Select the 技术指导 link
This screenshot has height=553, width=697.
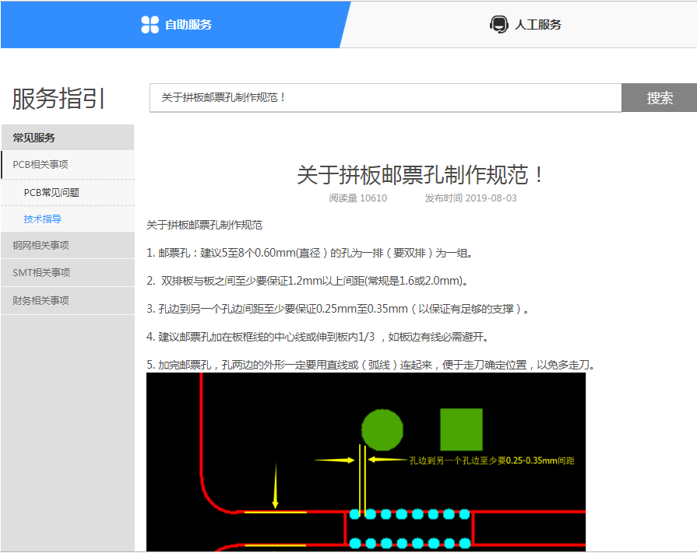(43, 219)
